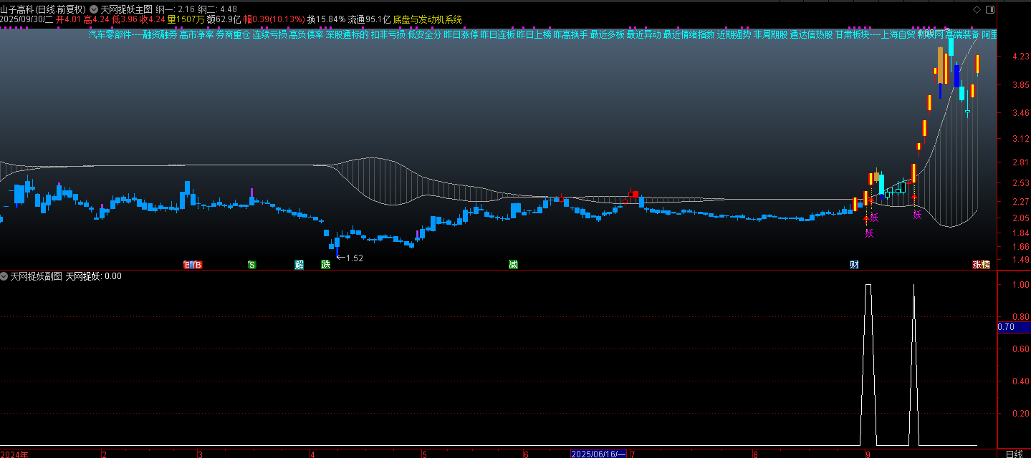Open the main chart indicator dropdown arrow
The image size is (1031, 458).
tap(94, 9)
